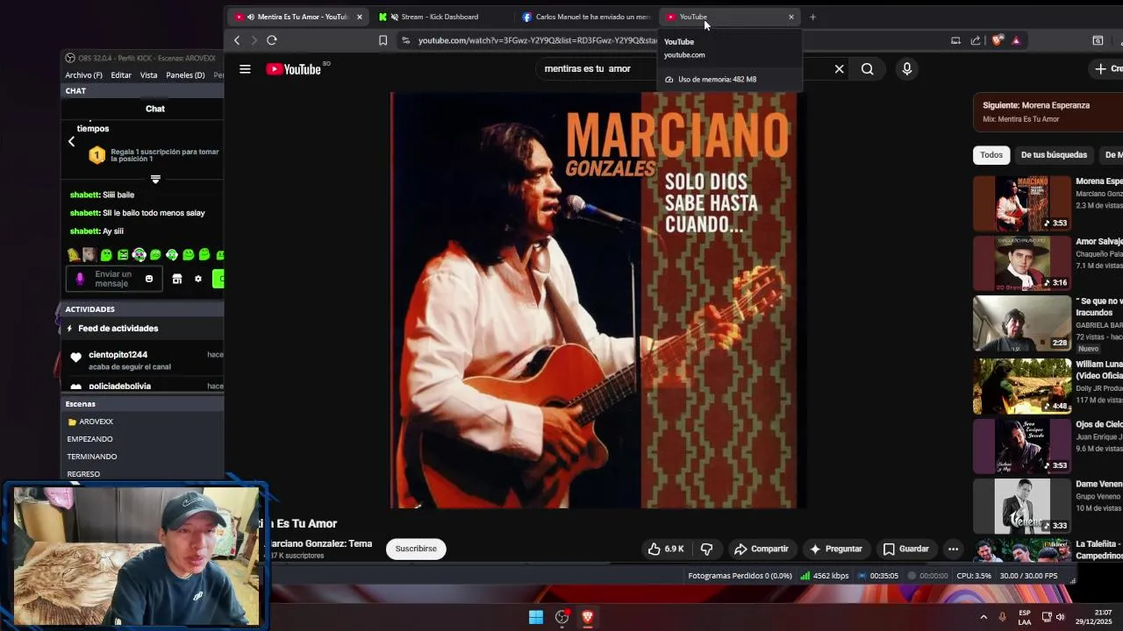The image size is (1123, 631).
Task: Open taskbar volume control
Action: tap(1060, 617)
